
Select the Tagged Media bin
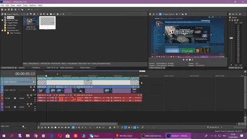click(x=12, y=23)
